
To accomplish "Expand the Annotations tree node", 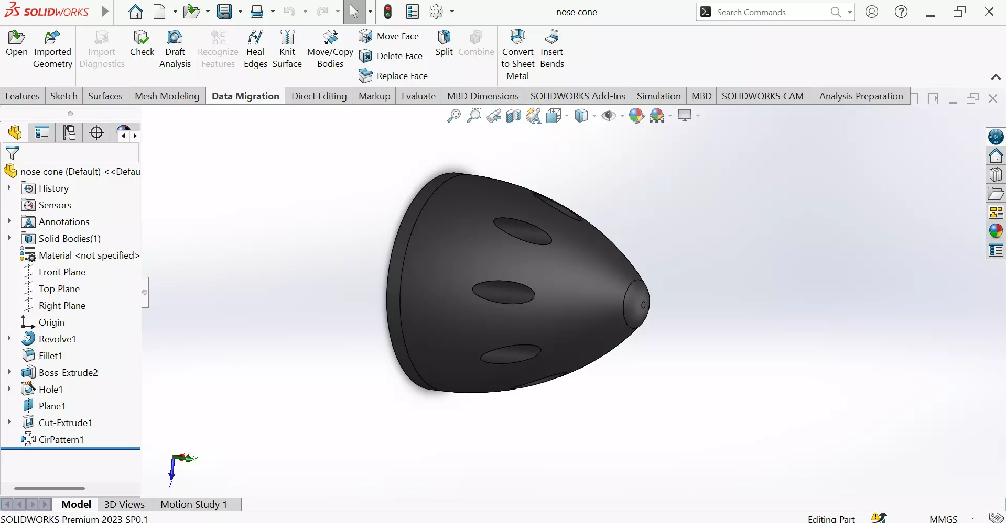I will (x=9, y=221).
